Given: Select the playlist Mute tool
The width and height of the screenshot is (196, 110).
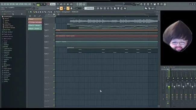Looking at the screenshot, I should 40,12.
